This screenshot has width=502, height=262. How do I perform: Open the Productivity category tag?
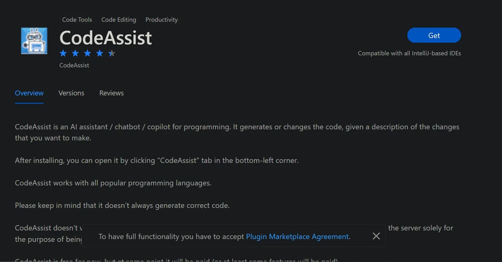point(162,20)
